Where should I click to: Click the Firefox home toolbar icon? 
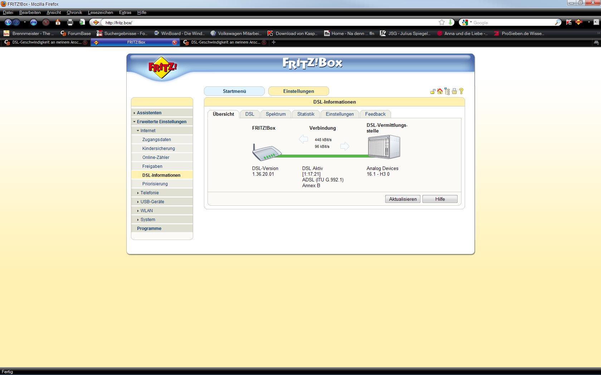pos(58,22)
